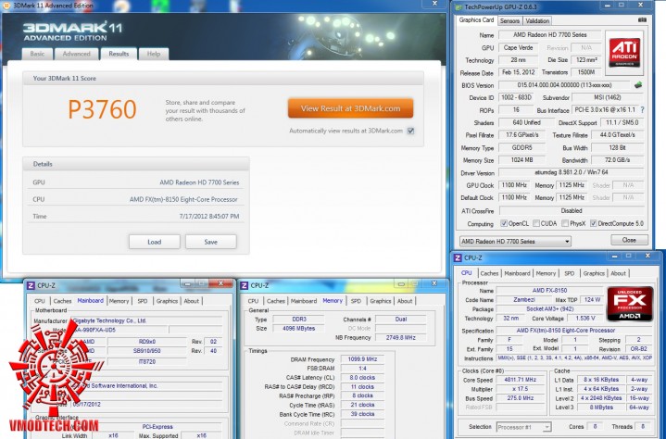
Task: Open SPD tab in CPU-Z processor window
Action: click(x=570, y=273)
